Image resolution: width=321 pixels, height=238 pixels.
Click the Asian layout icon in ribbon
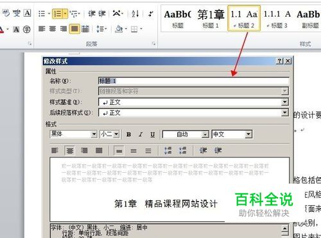click(117, 13)
